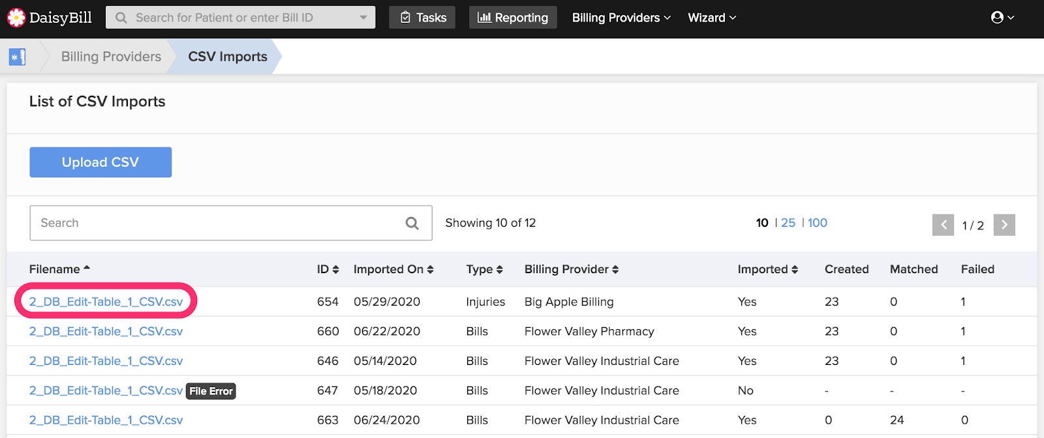Focus the CSV imports Search field

231,223
